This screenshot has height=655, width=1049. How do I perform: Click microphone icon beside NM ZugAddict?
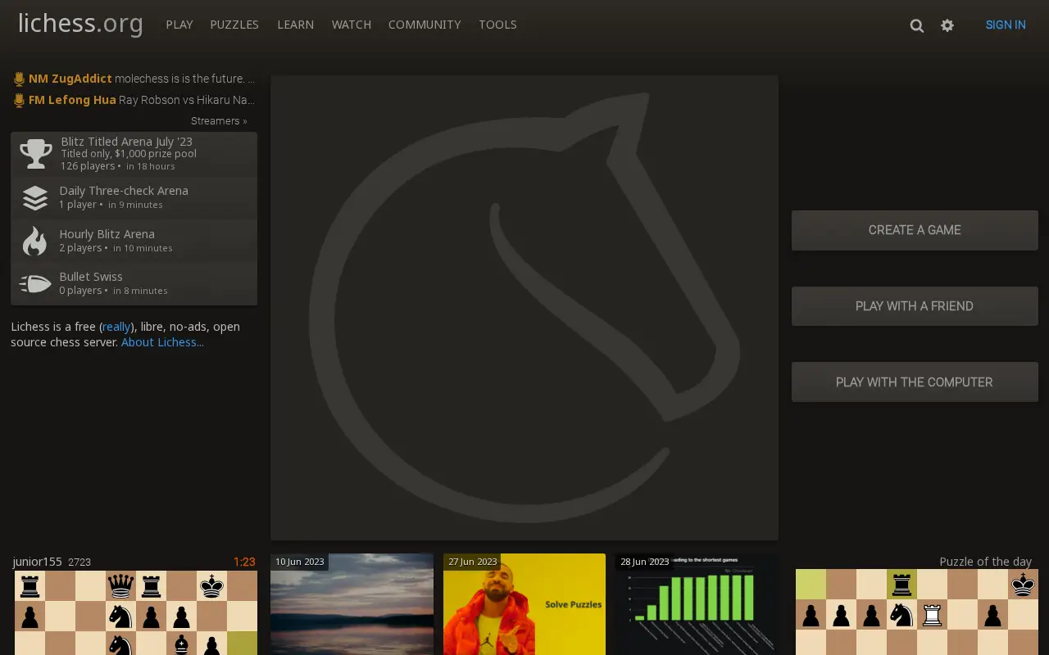(x=19, y=79)
